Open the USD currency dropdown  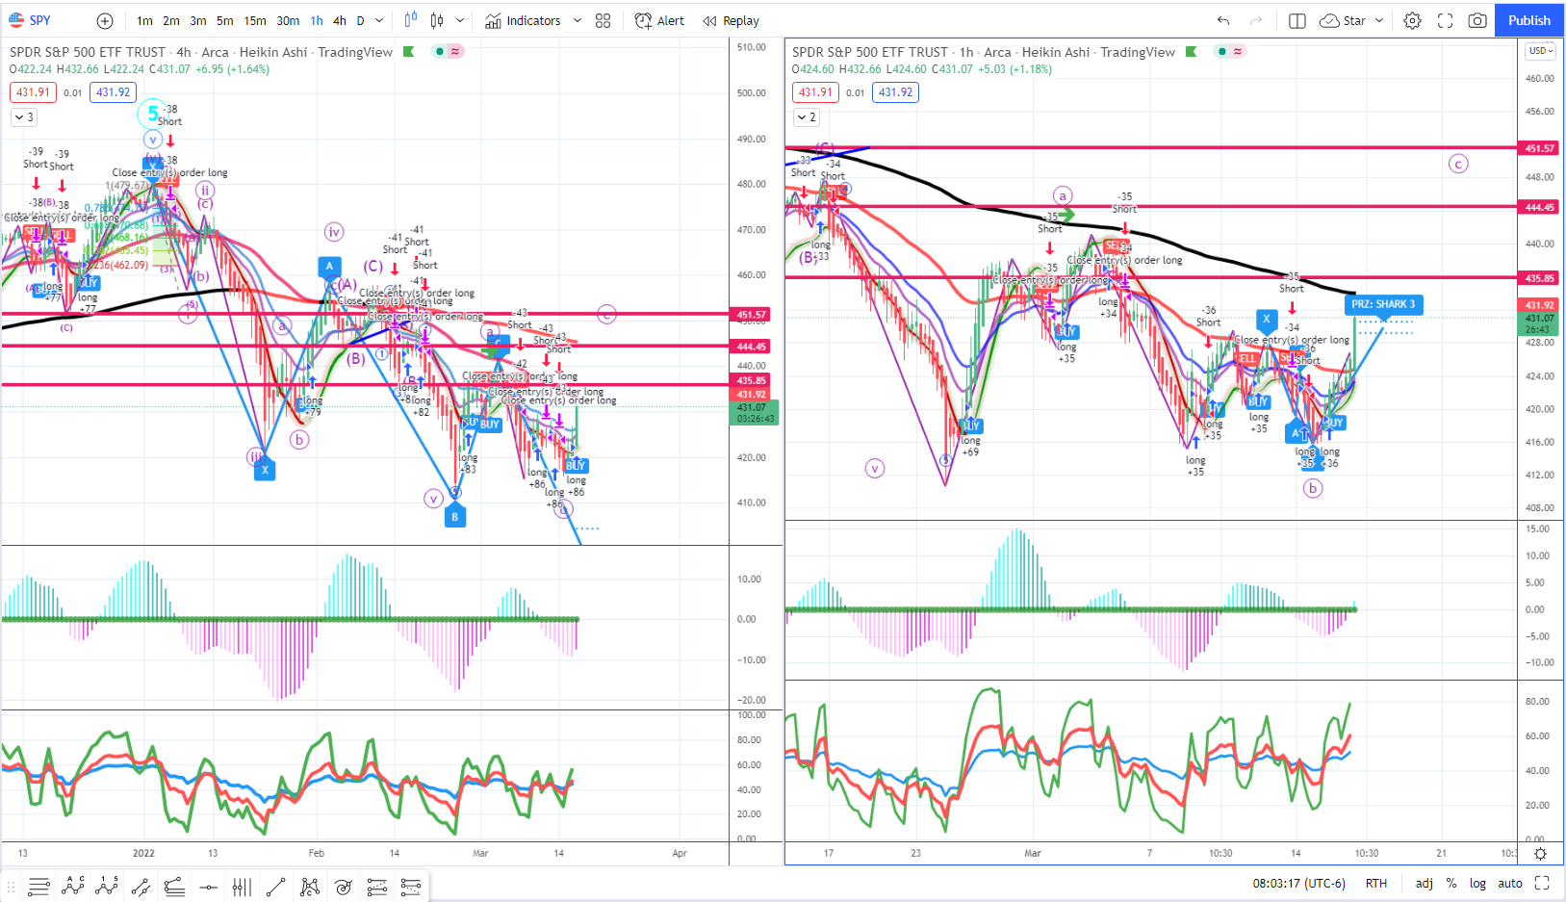tap(1542, 51)
